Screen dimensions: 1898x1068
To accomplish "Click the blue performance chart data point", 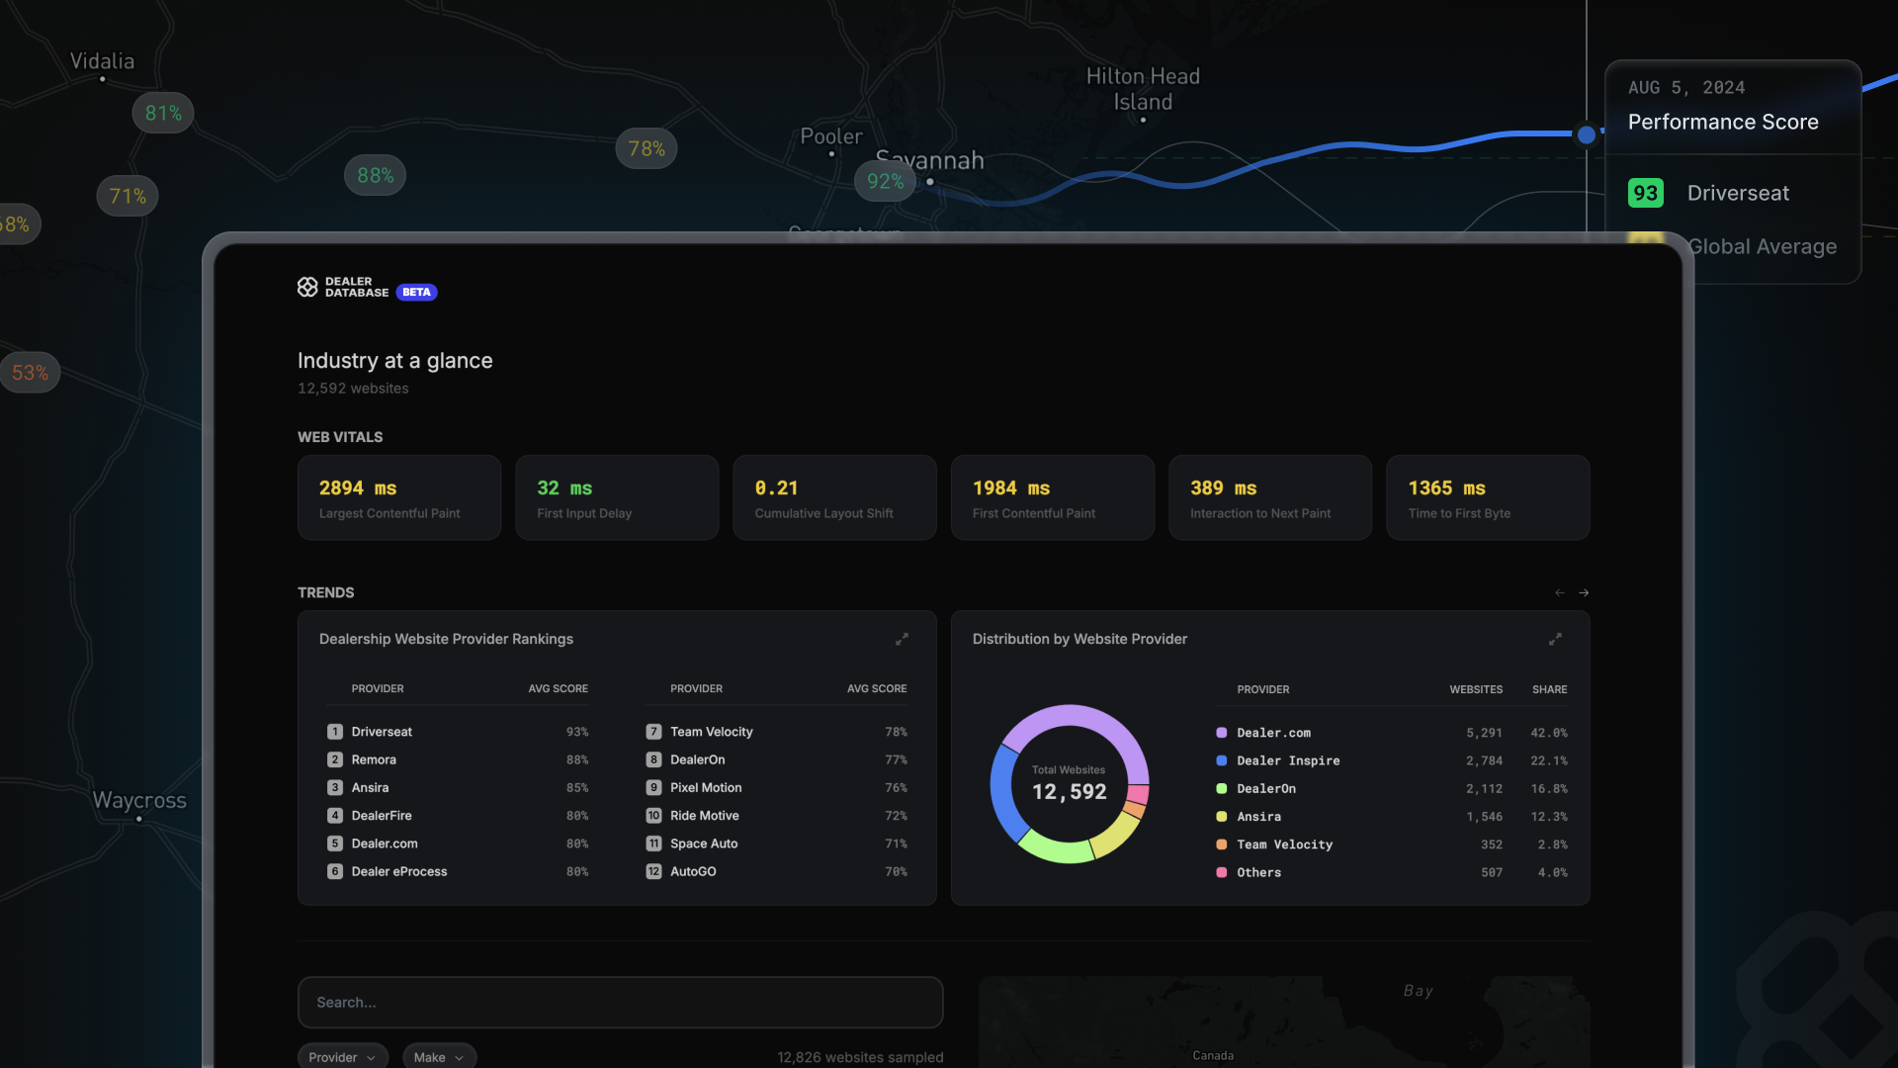I will point(1587,134).
